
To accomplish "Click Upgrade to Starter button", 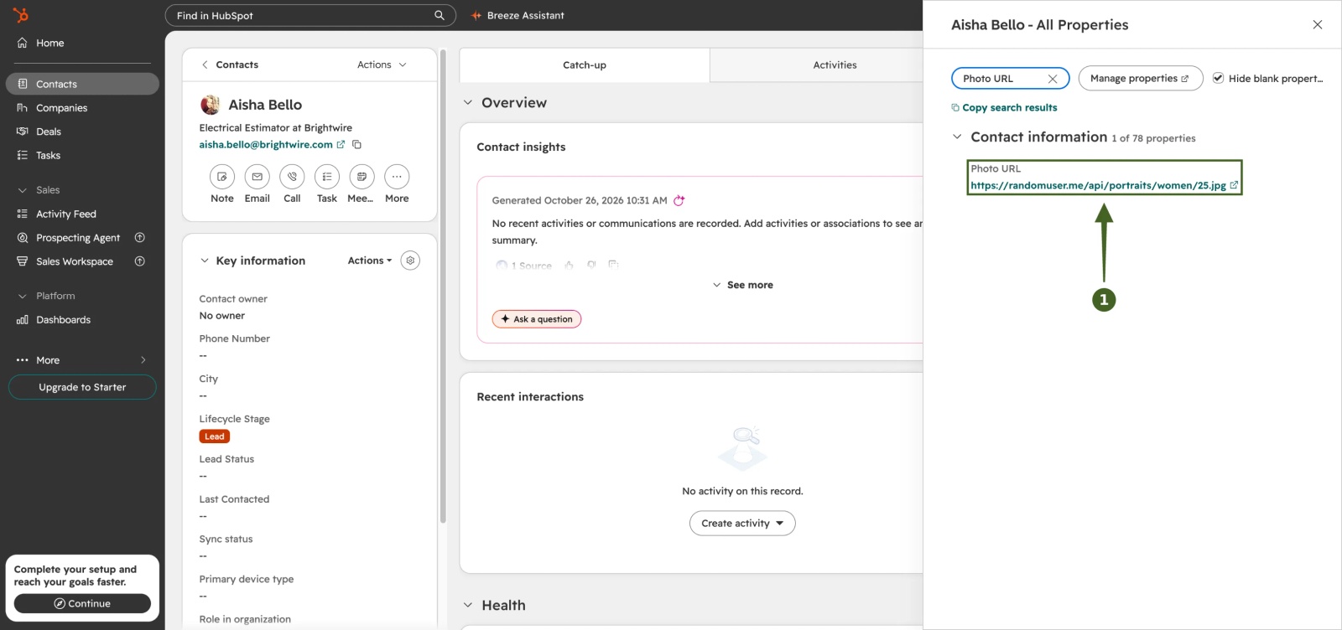I will coord(82,387).
